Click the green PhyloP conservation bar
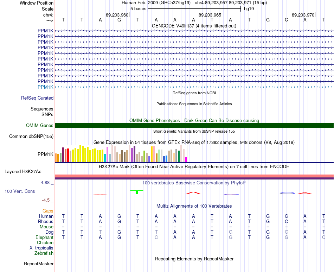 click(137, 192)
